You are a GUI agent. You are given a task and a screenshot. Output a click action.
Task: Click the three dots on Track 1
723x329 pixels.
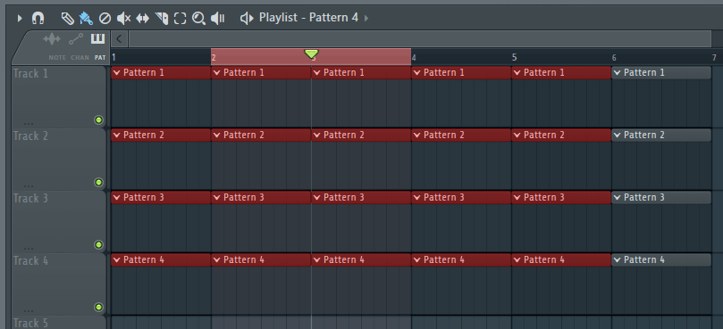click(28, 123)
